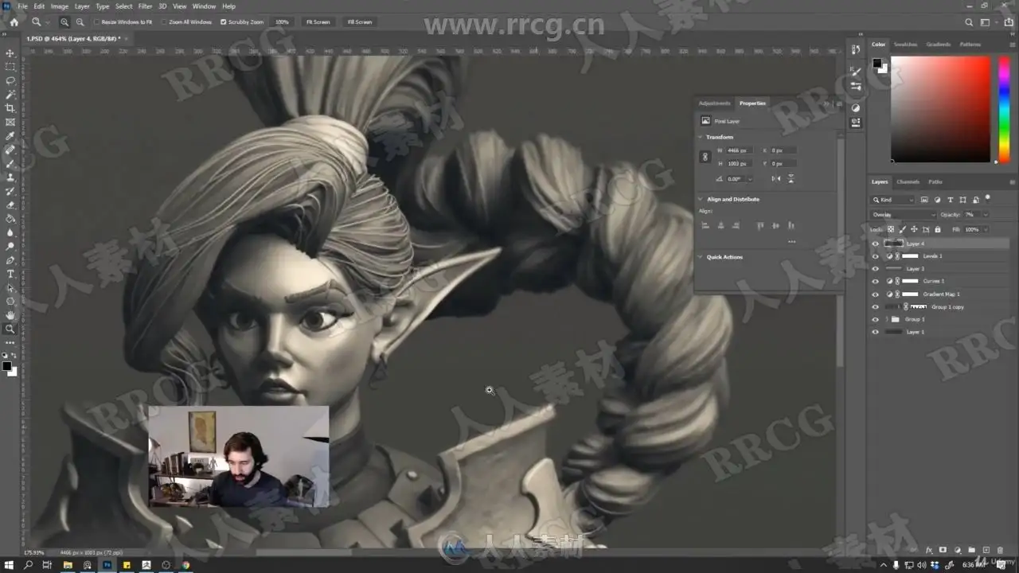Open the Window menu
Viewport: 1019px width, 573px height.
point(204,6)
